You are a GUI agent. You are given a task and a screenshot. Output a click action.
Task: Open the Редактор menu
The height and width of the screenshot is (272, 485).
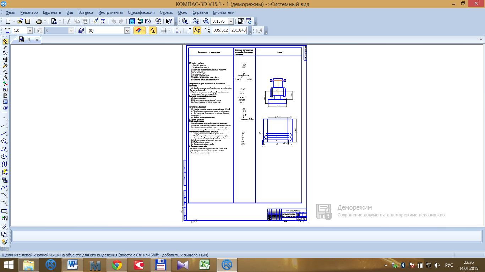(29, 12)
